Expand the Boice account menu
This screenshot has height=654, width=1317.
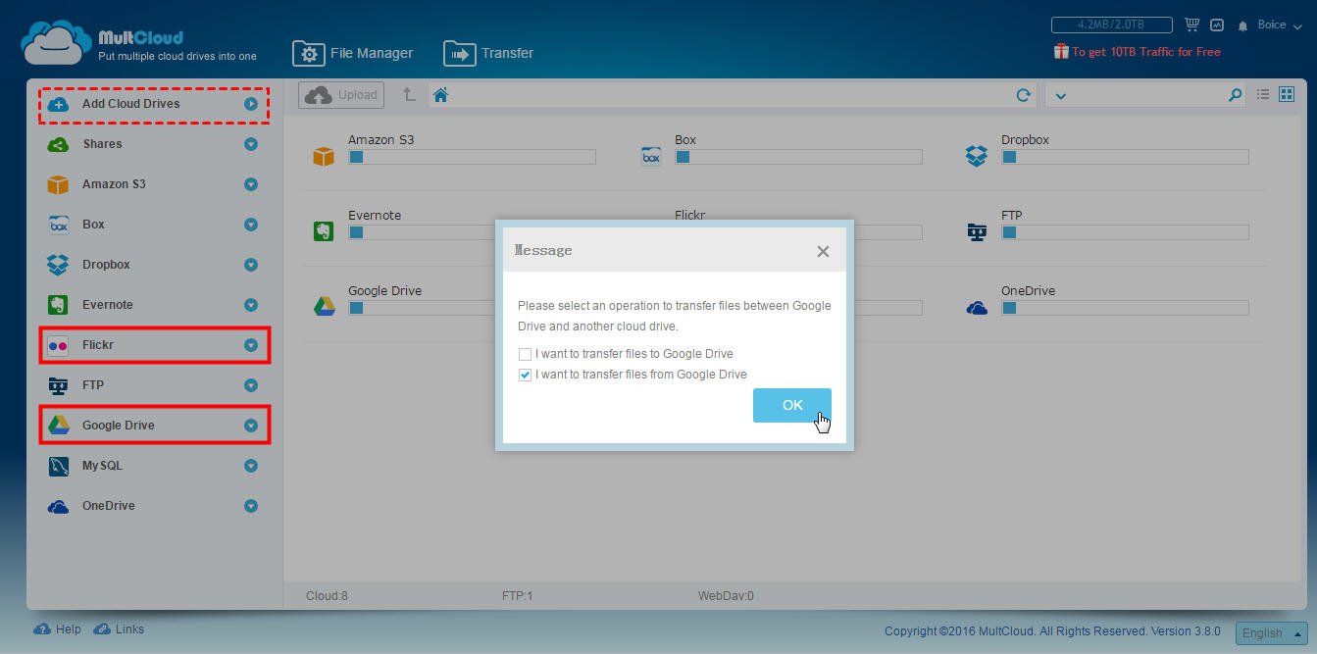click(x=1280, y=25)
